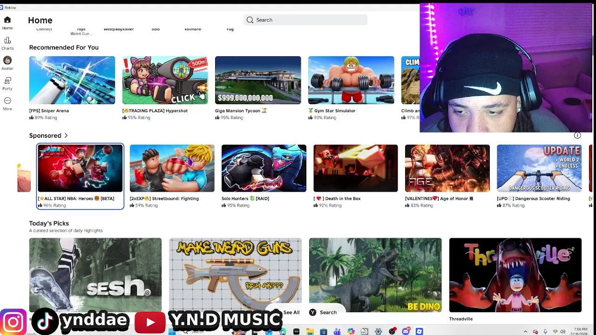Screen dimensions: 596x335
Task: Open NBA: Heroes [BETA] sponsored thumbnail
Action: click(80, 168)
